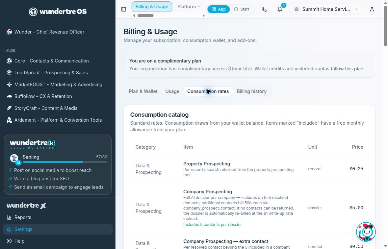Open the phone dialer icon
This screenshot has height=249, width=388.
coord(264,9)
